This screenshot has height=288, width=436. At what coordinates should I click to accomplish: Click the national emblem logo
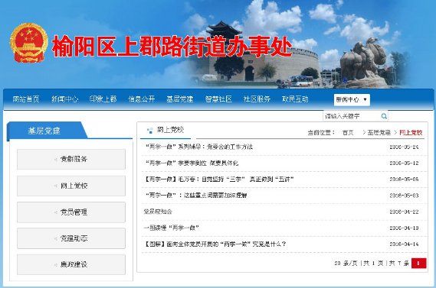coord(29,43)
